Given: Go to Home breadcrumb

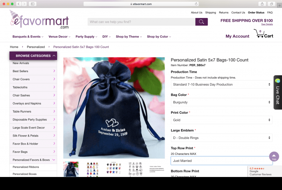Looking at the screenshot, I should (x=14, y=47).
